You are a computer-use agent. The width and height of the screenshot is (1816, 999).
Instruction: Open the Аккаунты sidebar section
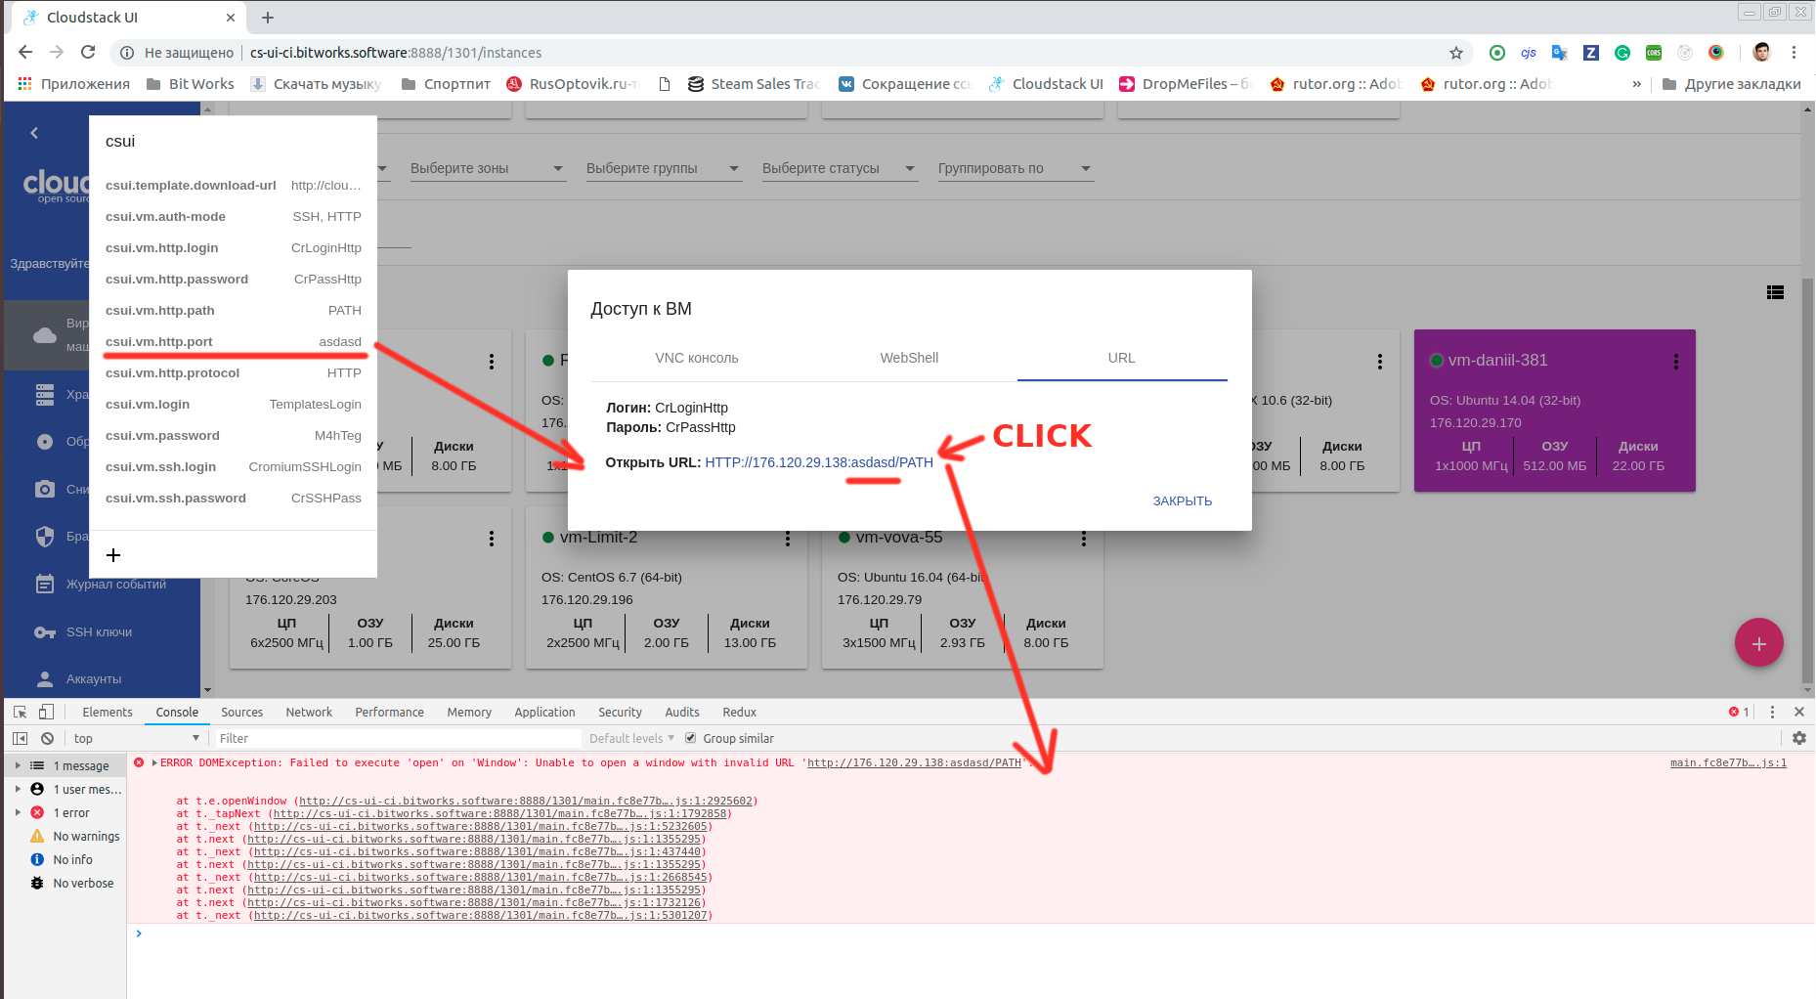click(x=93, y=678)
